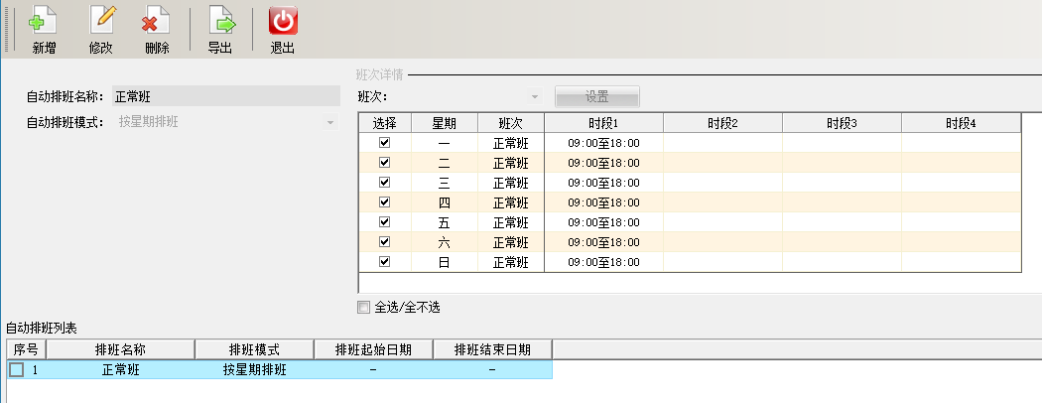Image resolution: width=1042 pixels, height=403 pixels.
Task: Click the 排班名称 column header
Action: point(120,349)
